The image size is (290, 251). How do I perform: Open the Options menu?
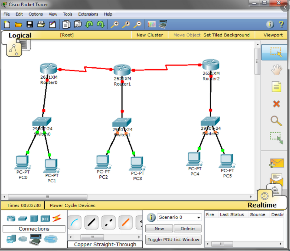pos(35,14)
